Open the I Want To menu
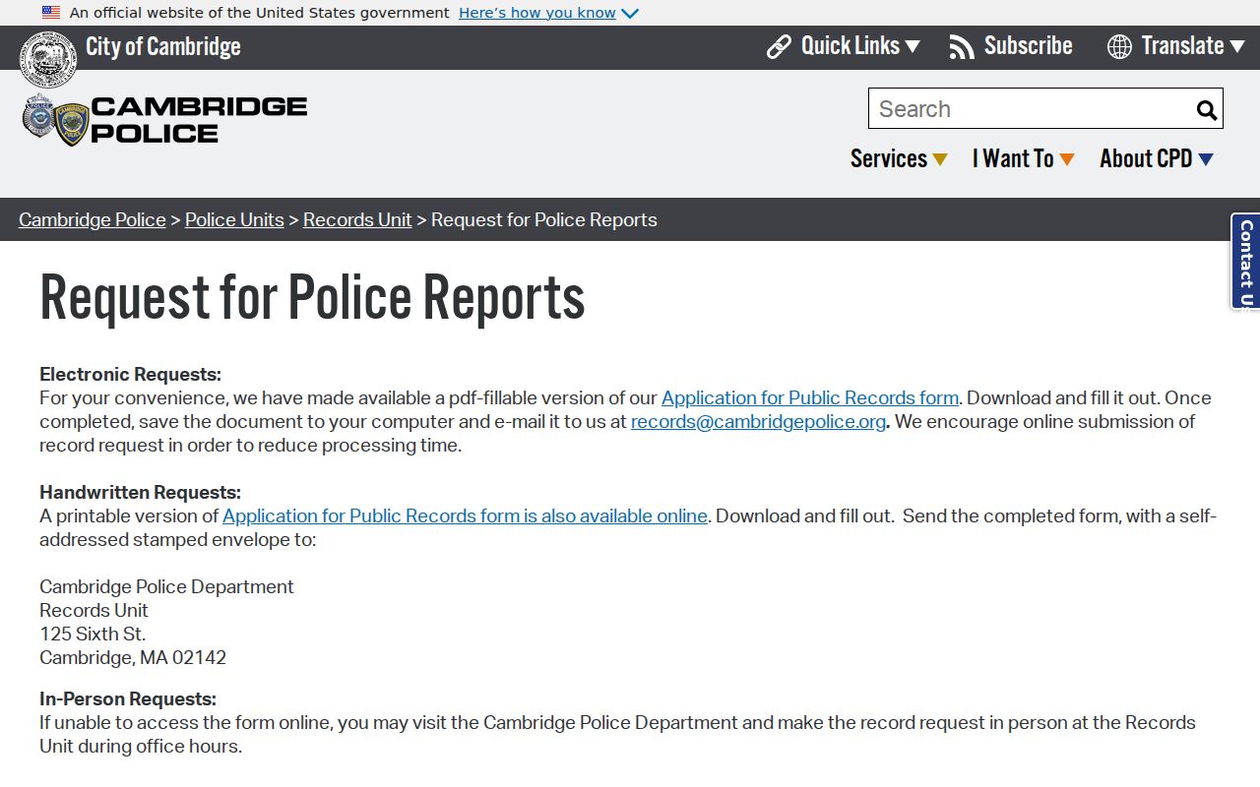This screenshot has width=1260, height=787. 1024,158
